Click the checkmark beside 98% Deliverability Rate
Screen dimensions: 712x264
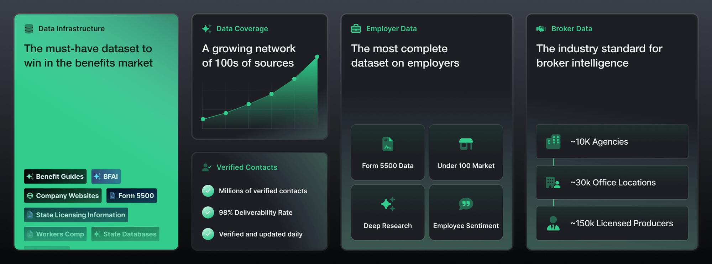pos(208,212)
